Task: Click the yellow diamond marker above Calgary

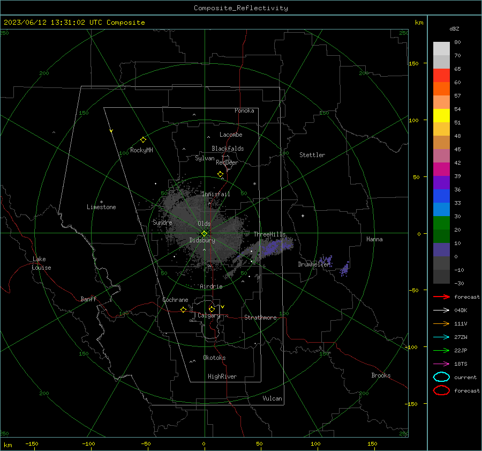Action: point(212,309)
